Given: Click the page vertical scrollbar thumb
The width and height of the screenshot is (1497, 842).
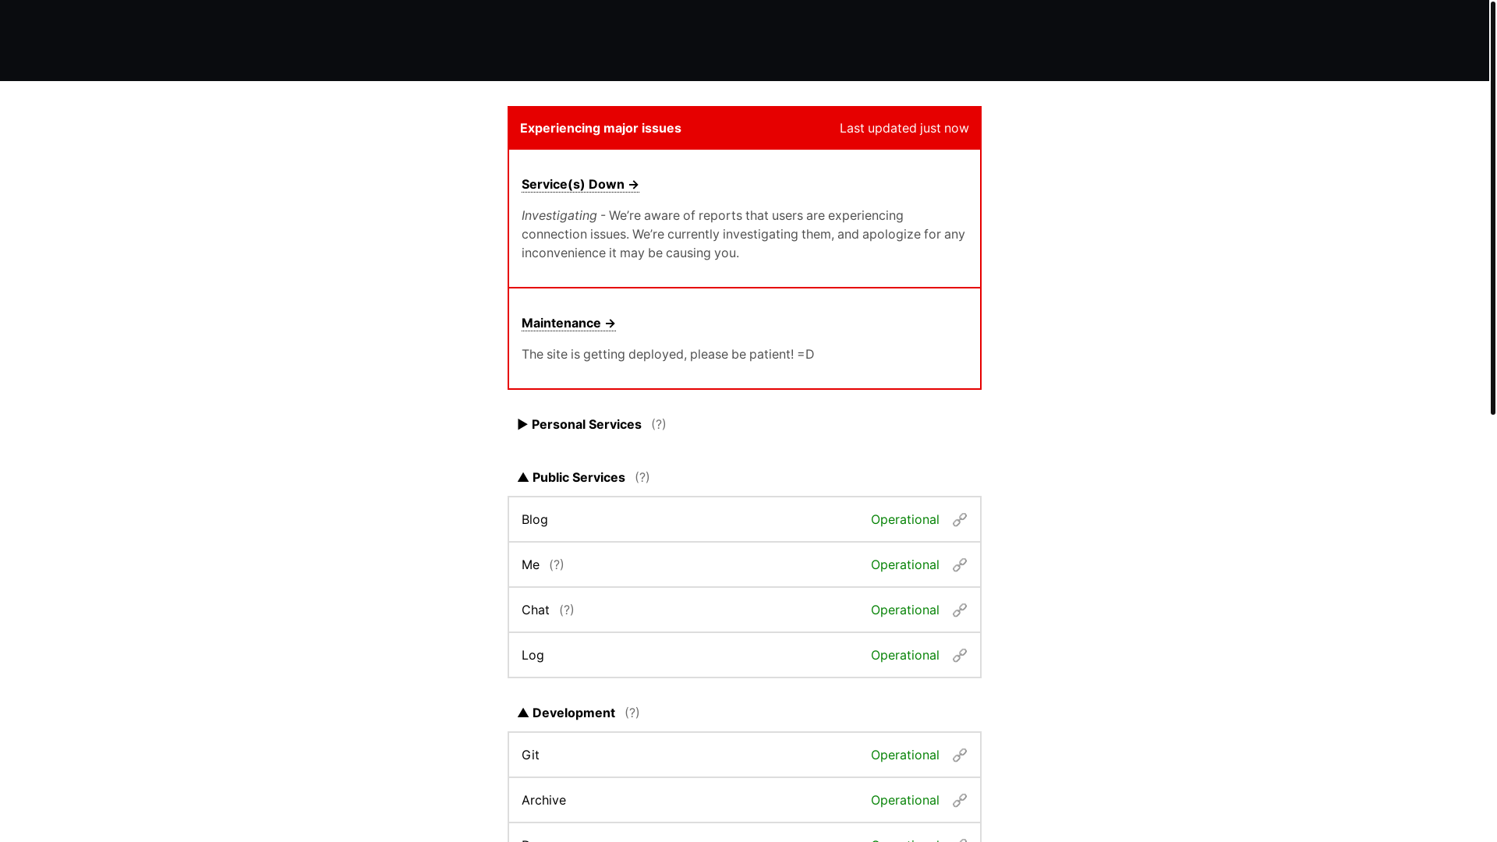Looking at the screenshot, I should (x=1492, y=207).
